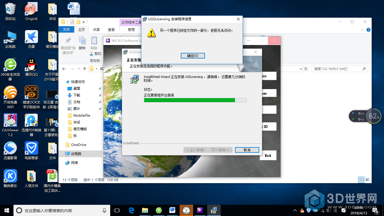Select 网络 in the navigation pane
The image size is (384, 216).
point(72,163)
